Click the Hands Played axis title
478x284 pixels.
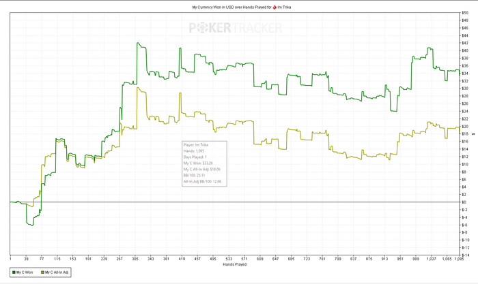pyautogui.click(x=234, y=264)
